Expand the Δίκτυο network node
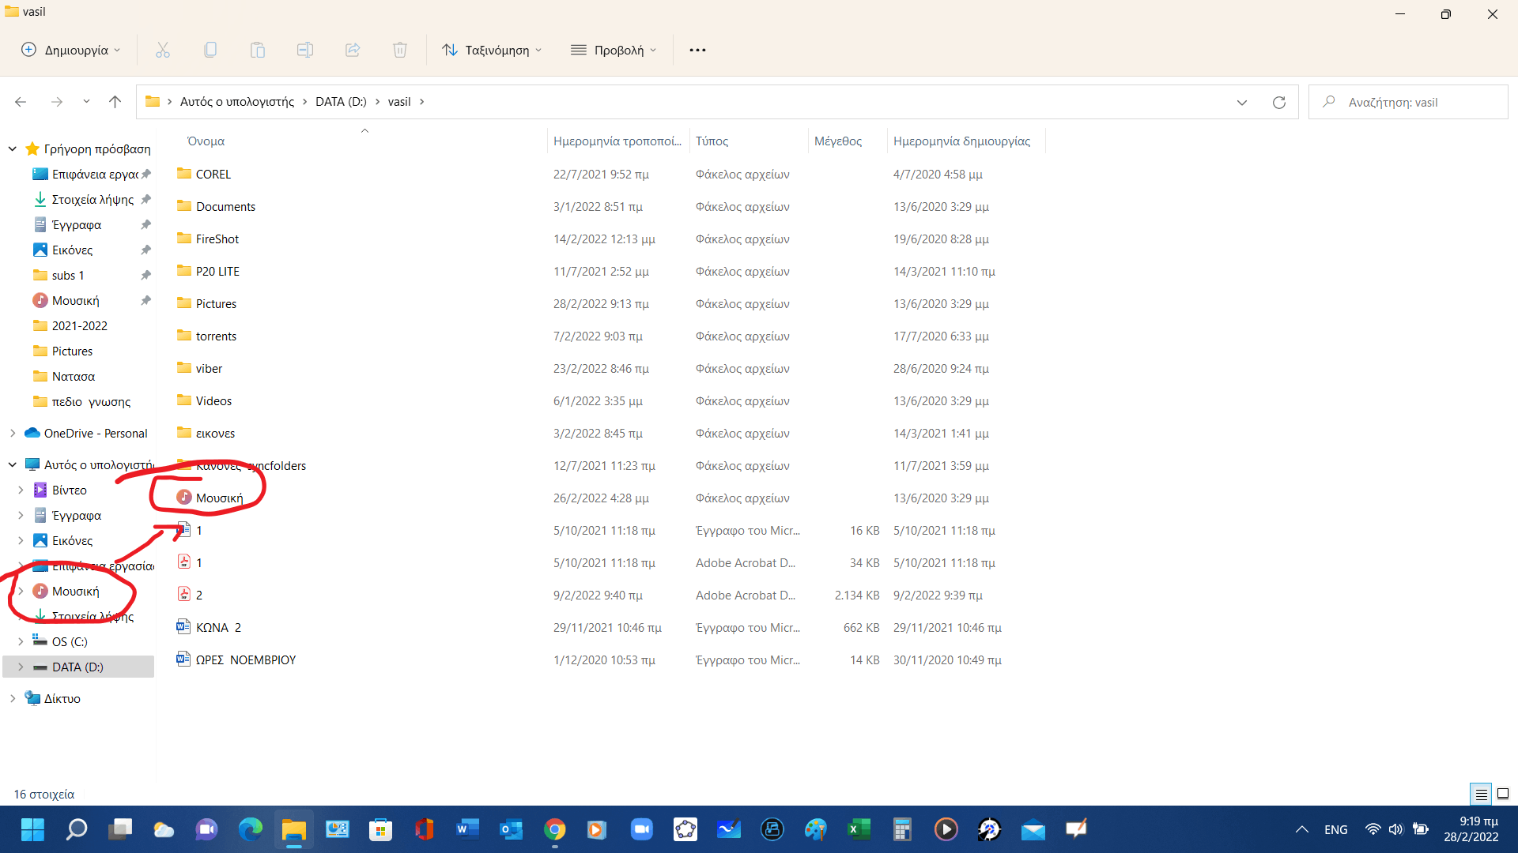 13,698
